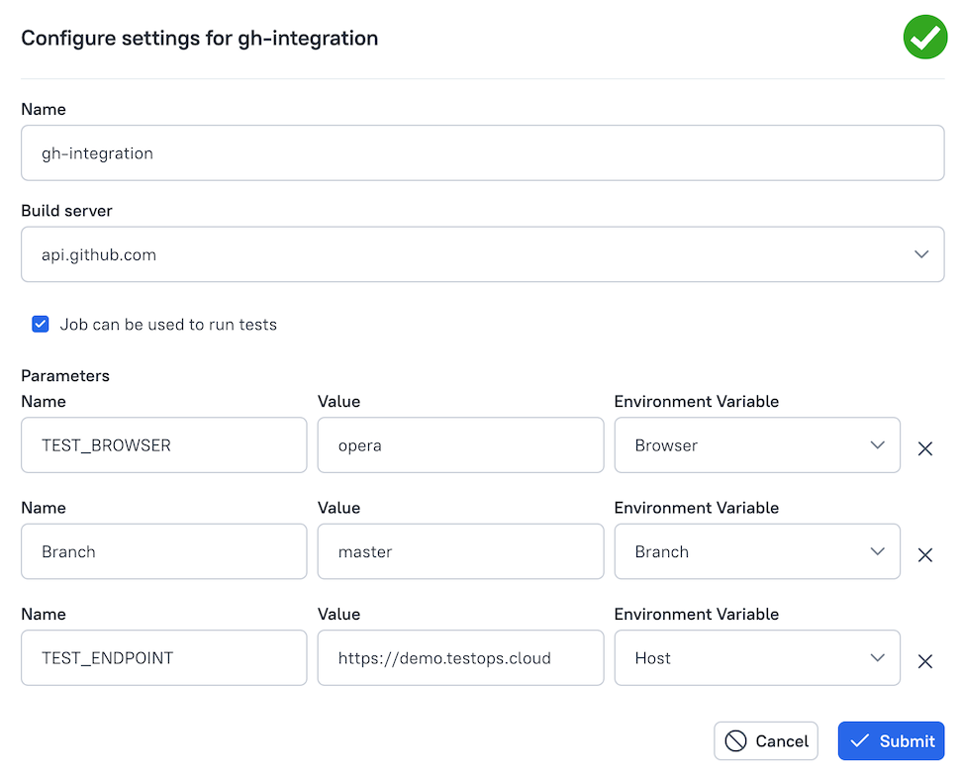Open the Branch environment variable dropdown

point(757,551)
